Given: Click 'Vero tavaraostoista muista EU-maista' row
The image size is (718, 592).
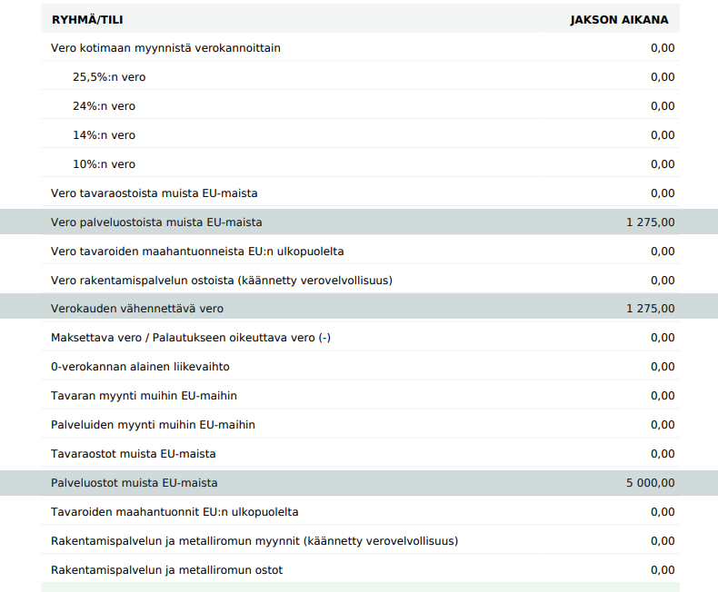Looking at the screenshot, I should tap(154, 193).
